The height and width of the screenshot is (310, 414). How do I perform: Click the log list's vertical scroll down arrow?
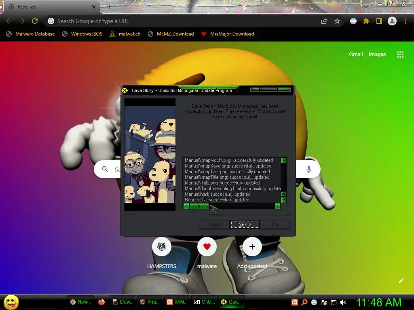click(283, 200)
